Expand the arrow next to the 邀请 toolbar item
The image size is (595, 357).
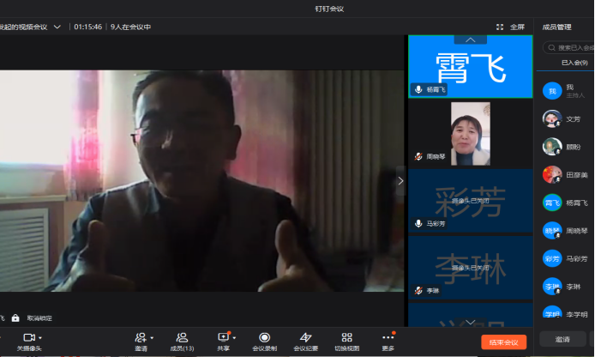click(x=152, y=337)
